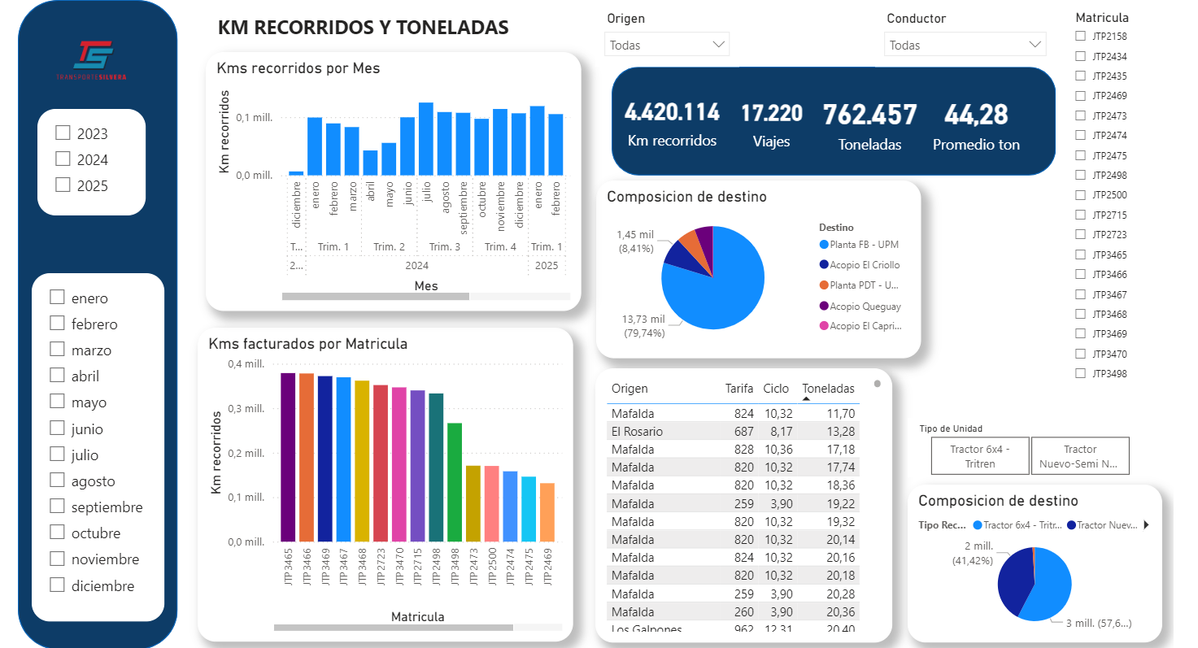This screenshot has width=1198, height=648.
Task: Check the 2024 year filter
Action: (x=63, y=159)
